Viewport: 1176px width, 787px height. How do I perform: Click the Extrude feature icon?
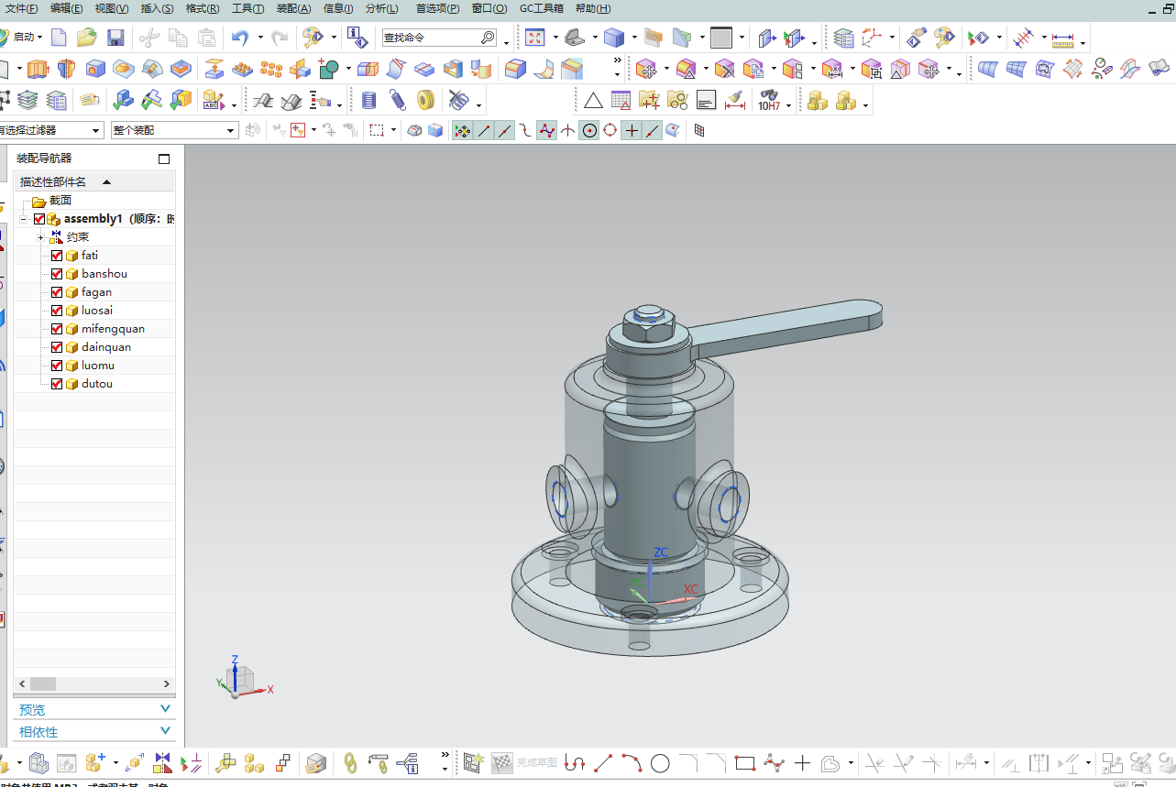(37, 69)
